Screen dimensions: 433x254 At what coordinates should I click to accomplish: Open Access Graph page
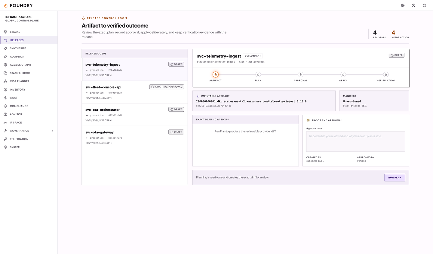tap(29, 65)
